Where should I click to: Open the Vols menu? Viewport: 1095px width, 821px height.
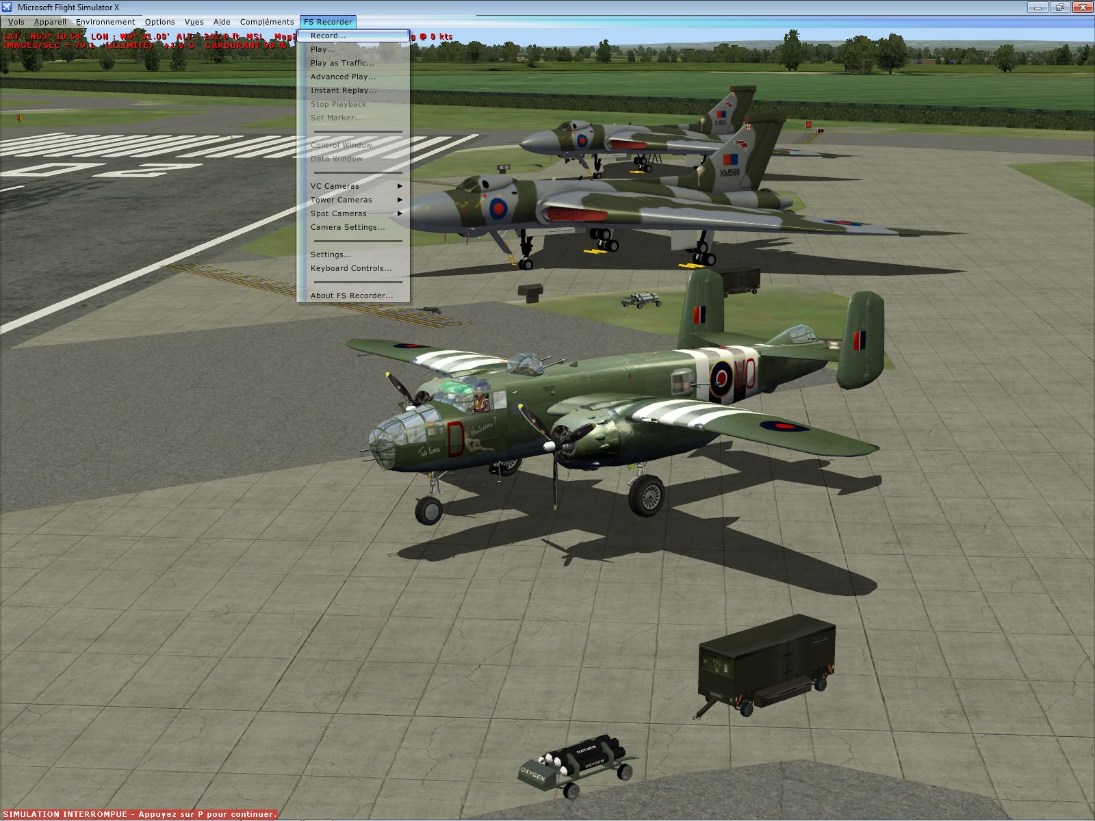click(16, 22)
